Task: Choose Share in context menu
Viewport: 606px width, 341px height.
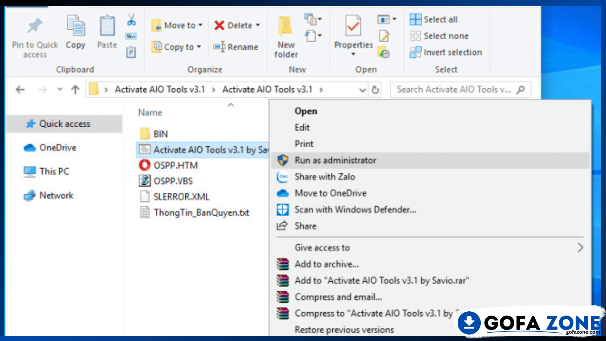Action: (431, 226)
